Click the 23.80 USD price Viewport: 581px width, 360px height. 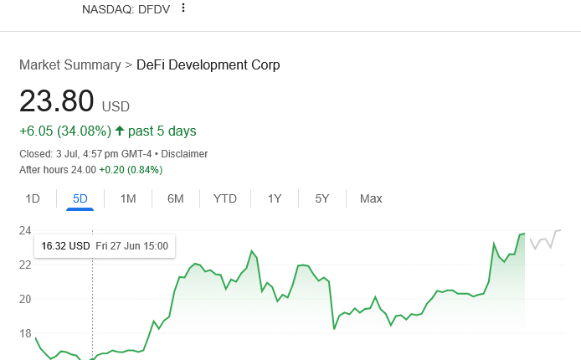[57, 101]
